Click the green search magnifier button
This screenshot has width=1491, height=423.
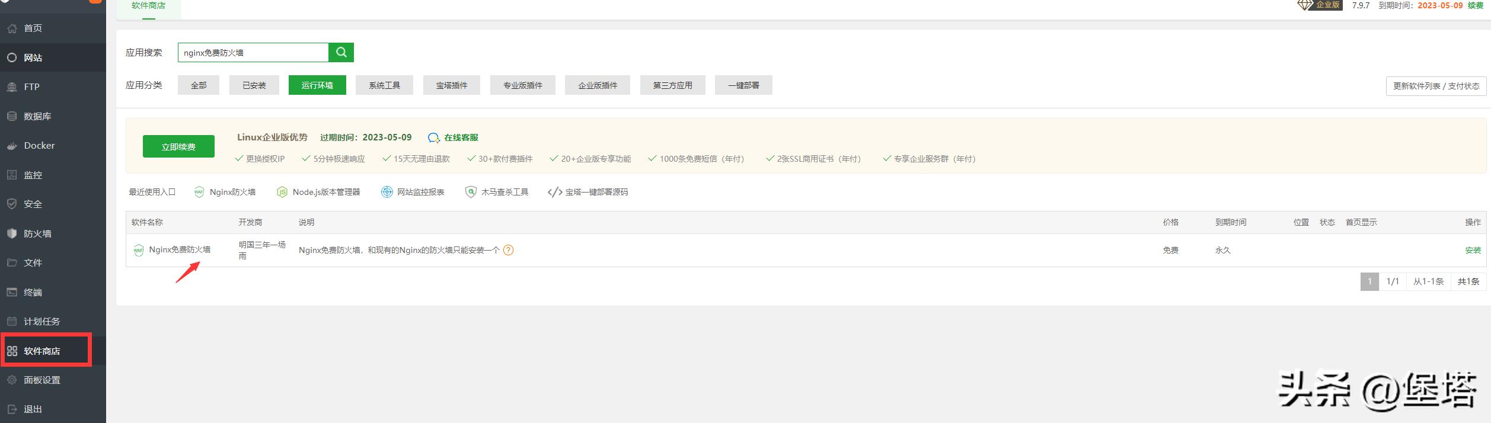pyautogui.click(x=341, y=52)
